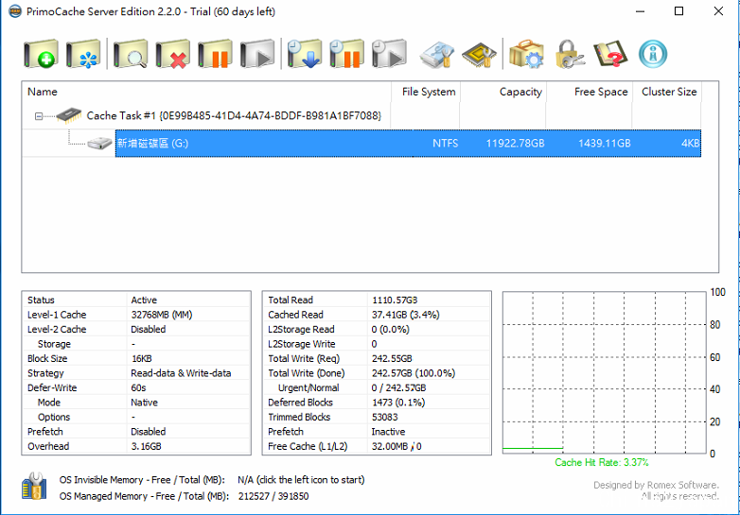Viewport: 740px width, 515px height.
Task: Click the cache hit rate graph
Action: (x=605, y=372)
